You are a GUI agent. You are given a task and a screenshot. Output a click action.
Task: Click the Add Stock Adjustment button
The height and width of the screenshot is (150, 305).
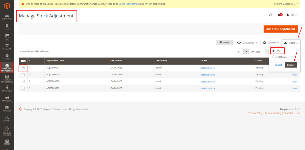tap(280, 29)
